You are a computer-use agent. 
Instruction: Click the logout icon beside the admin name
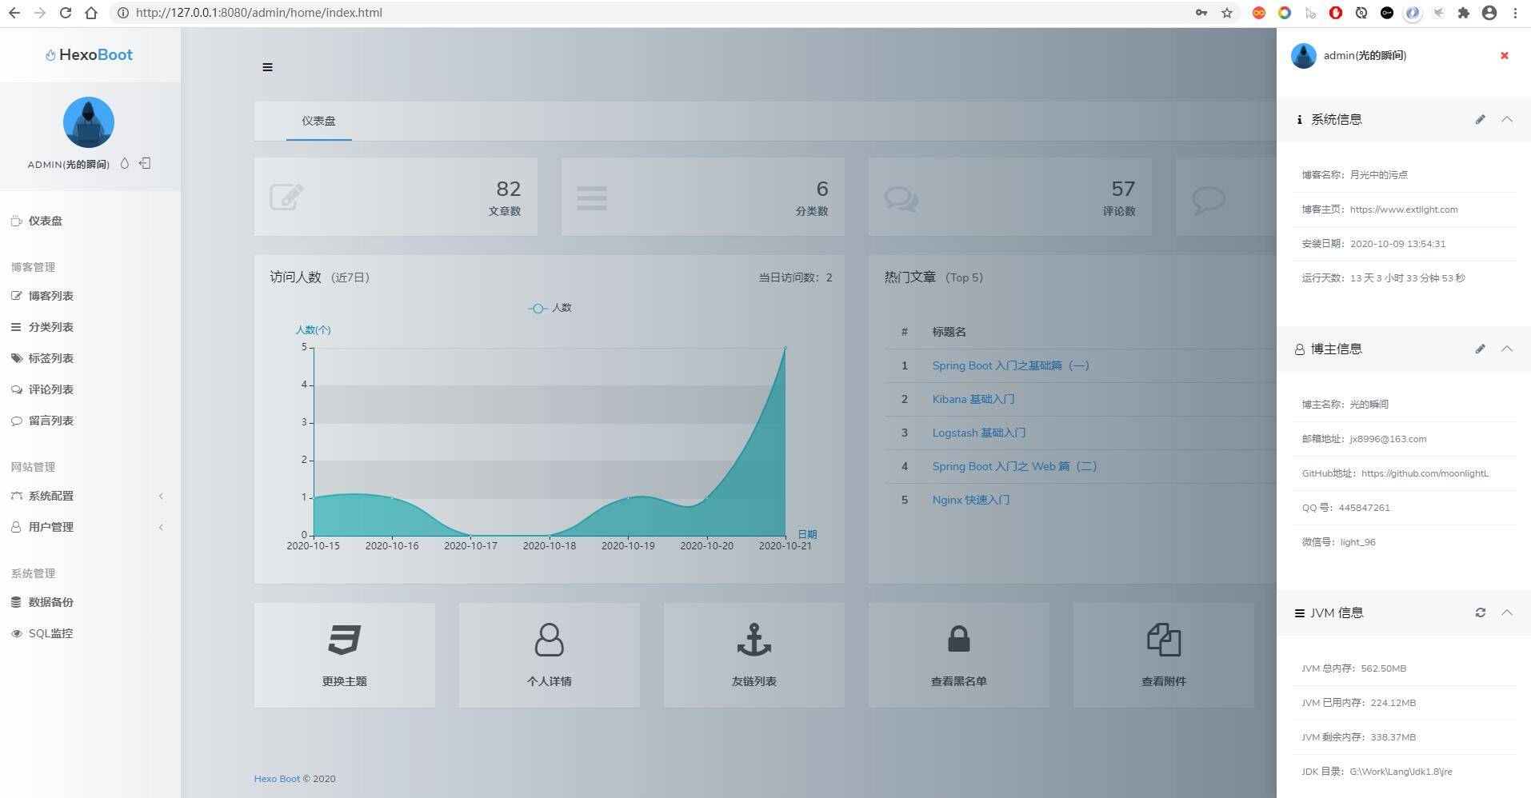[145, 164]
